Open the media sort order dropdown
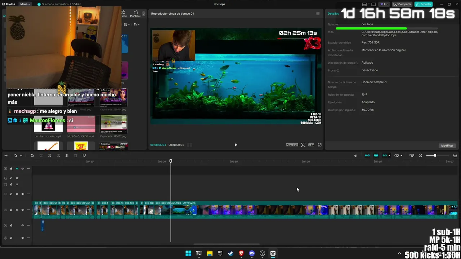 coord(127,24)
